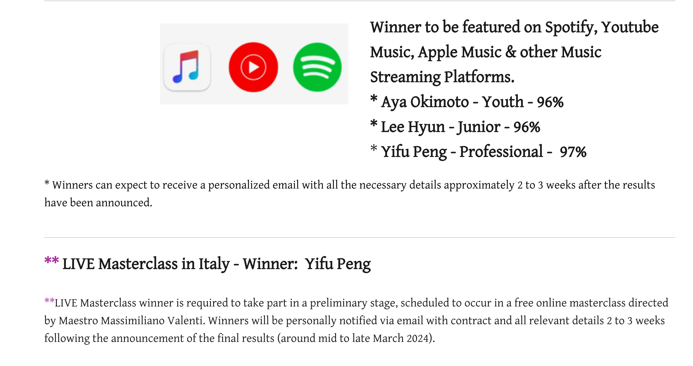The height and width of the screenshot is (366, 693).
Task: Click the red YouTube Music icon
Action: 253,67
